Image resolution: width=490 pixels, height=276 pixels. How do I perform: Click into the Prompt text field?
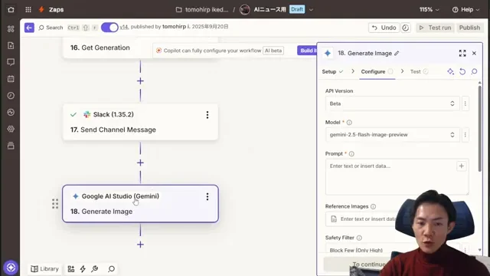coord(397,177)
